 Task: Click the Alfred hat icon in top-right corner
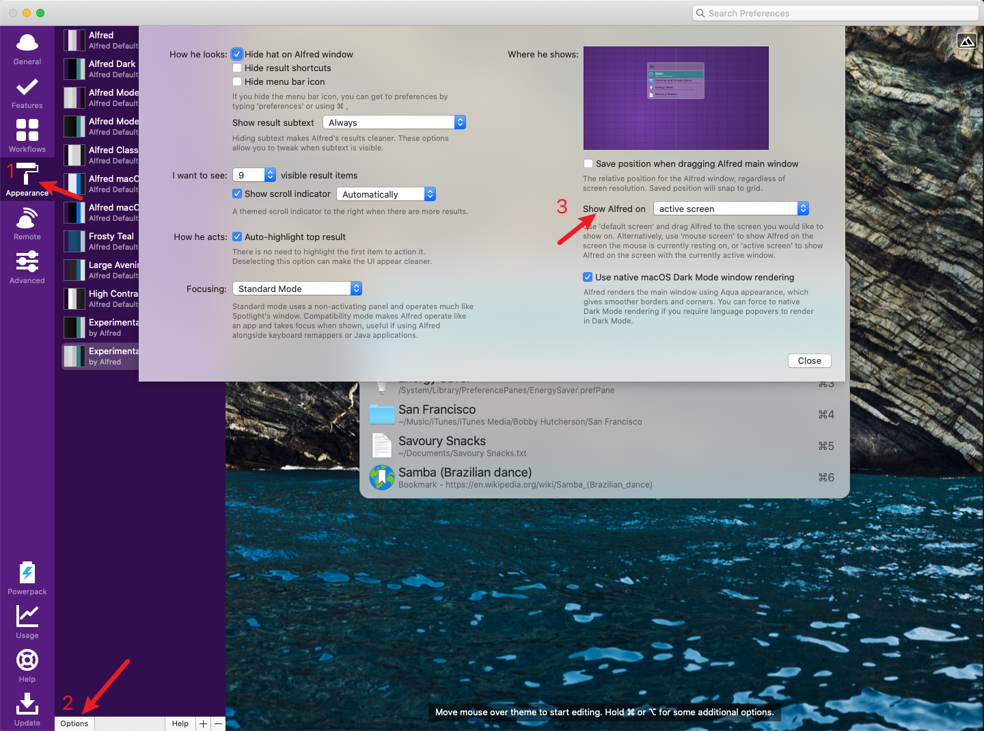click(967, 42)
